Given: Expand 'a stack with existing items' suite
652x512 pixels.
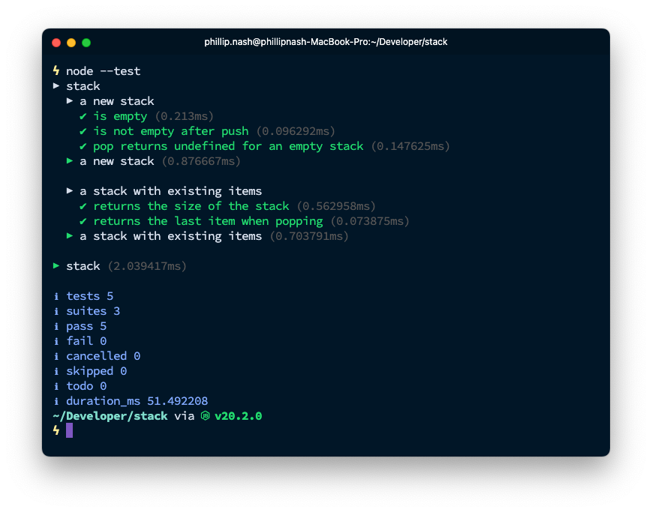Looking at the screenshot, I should [x=69, y=190].
